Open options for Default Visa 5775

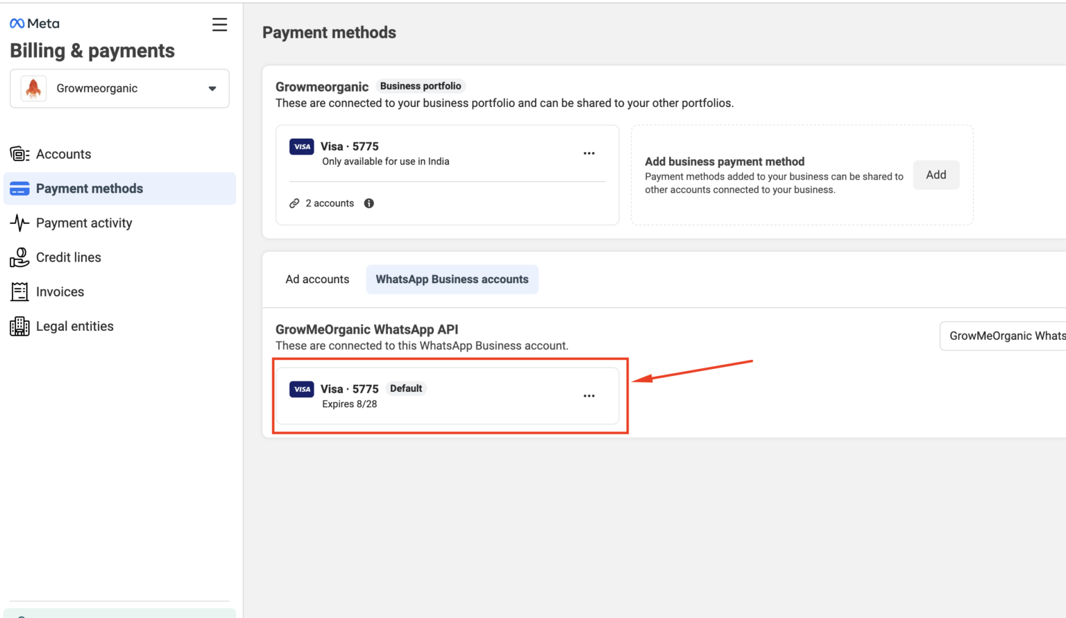coord(589,396)
